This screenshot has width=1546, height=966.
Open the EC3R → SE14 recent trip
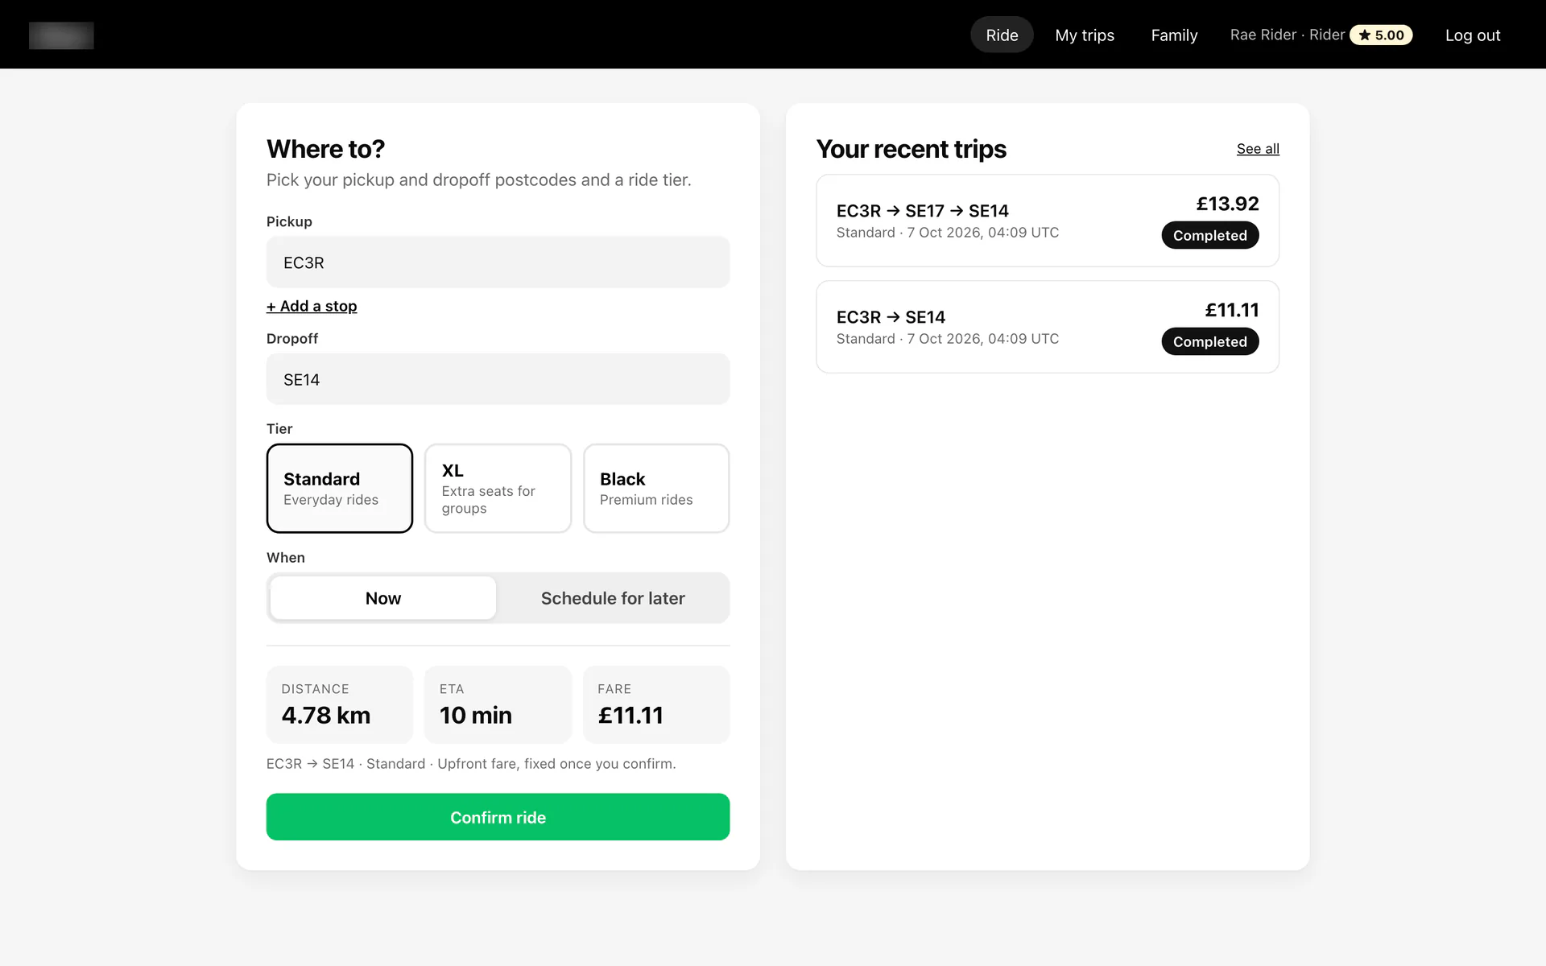coord(1048,327)
